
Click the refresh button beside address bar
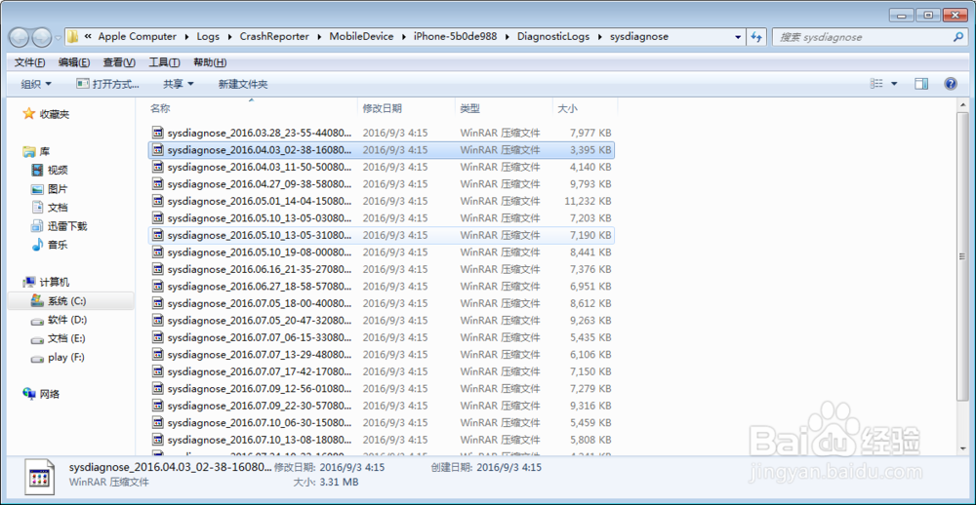pos(756,37)
